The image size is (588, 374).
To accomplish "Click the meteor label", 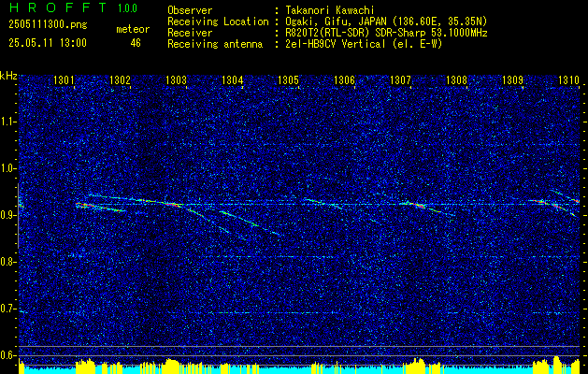I will [x=133, y=29].
